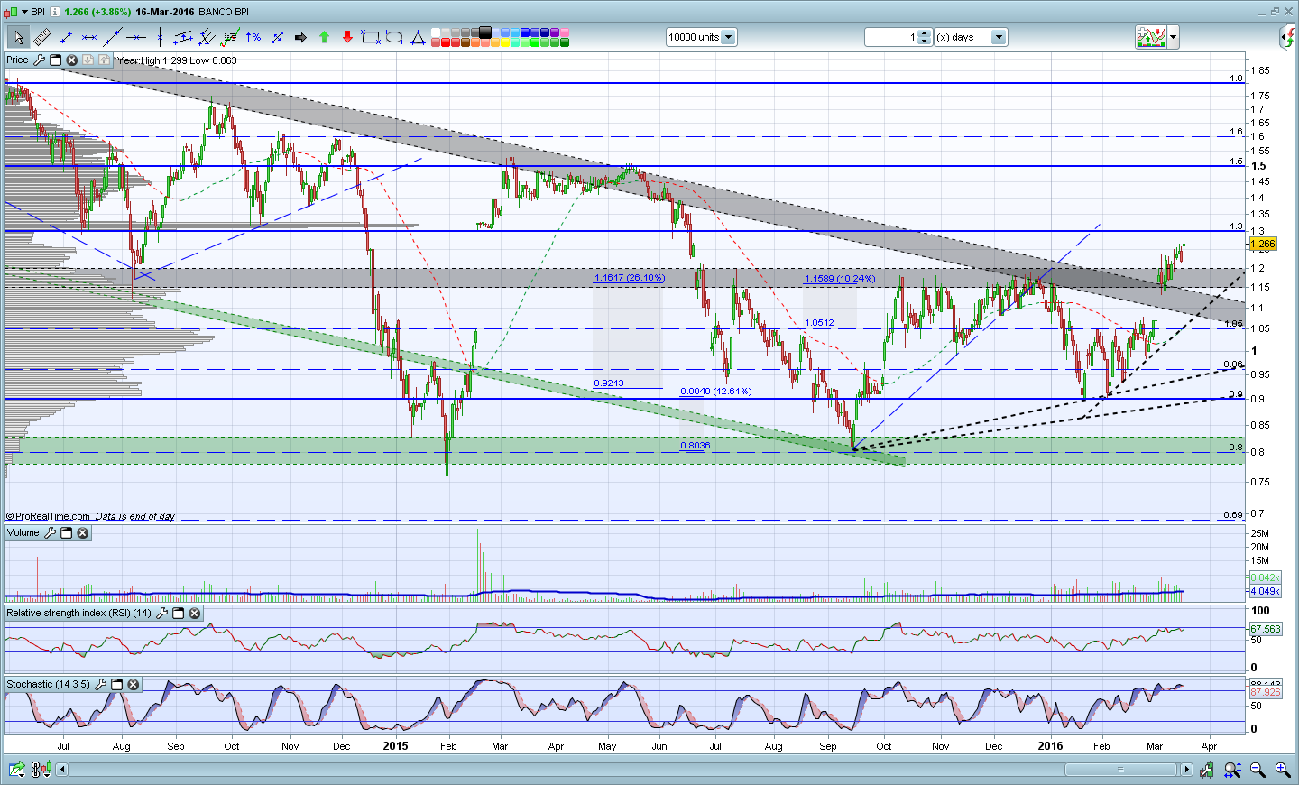
Task: Remove the Stochastic indicator panel
Action: coord(134,685)
